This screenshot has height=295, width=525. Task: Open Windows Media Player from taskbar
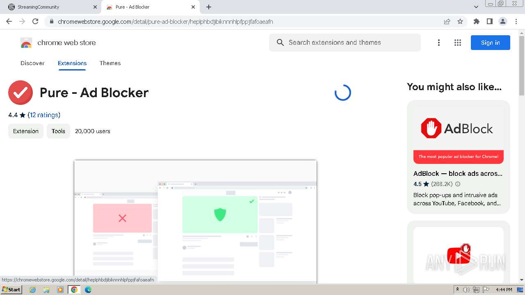coord(60,290)
